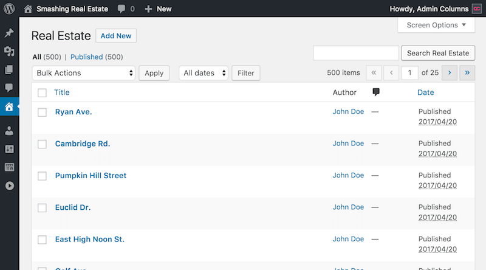Viewport: 486px width, 270px height.
Task: Collapse the admin menu sidebar
Action: (9, 185)
